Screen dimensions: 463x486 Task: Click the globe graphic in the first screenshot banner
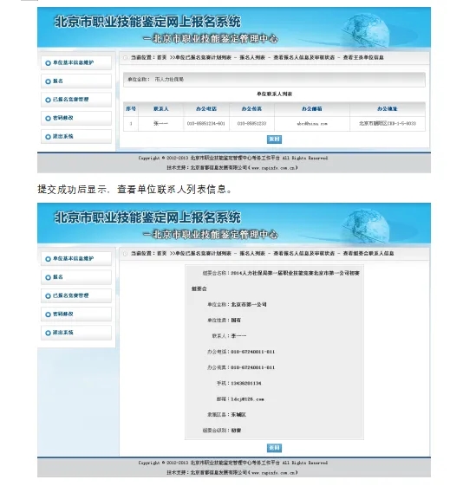[365, 30]
